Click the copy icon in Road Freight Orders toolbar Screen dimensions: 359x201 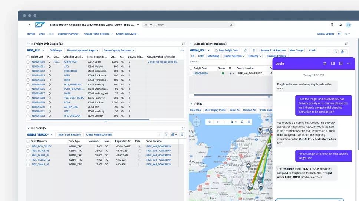(245, 50)
